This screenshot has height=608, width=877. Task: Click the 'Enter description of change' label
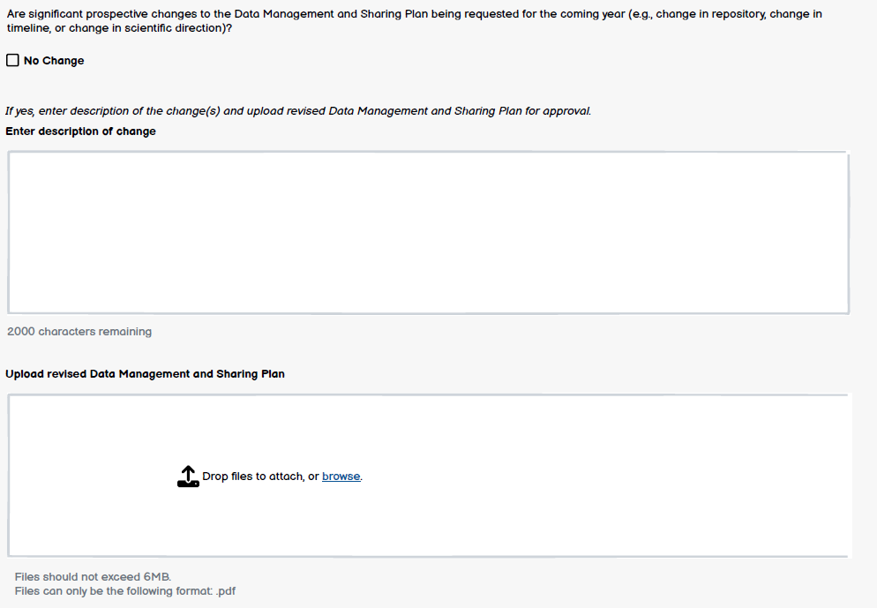[x=80, y=131]
